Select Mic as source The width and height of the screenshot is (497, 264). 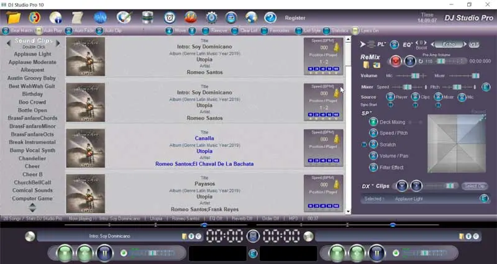(462, 97)
